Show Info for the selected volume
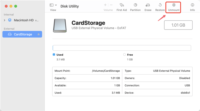Viewport: 200px width, 111px height. click(x=192, y=7)
